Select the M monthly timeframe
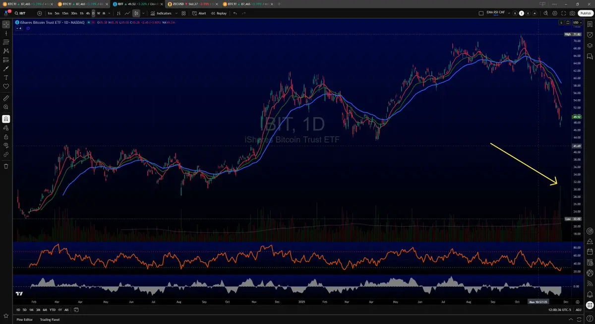Viewport: 595px width, 324px height. [x=104, y=13]
